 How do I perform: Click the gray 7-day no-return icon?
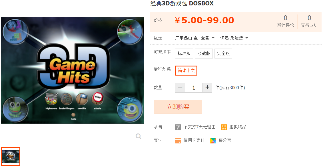coord(178,127)
